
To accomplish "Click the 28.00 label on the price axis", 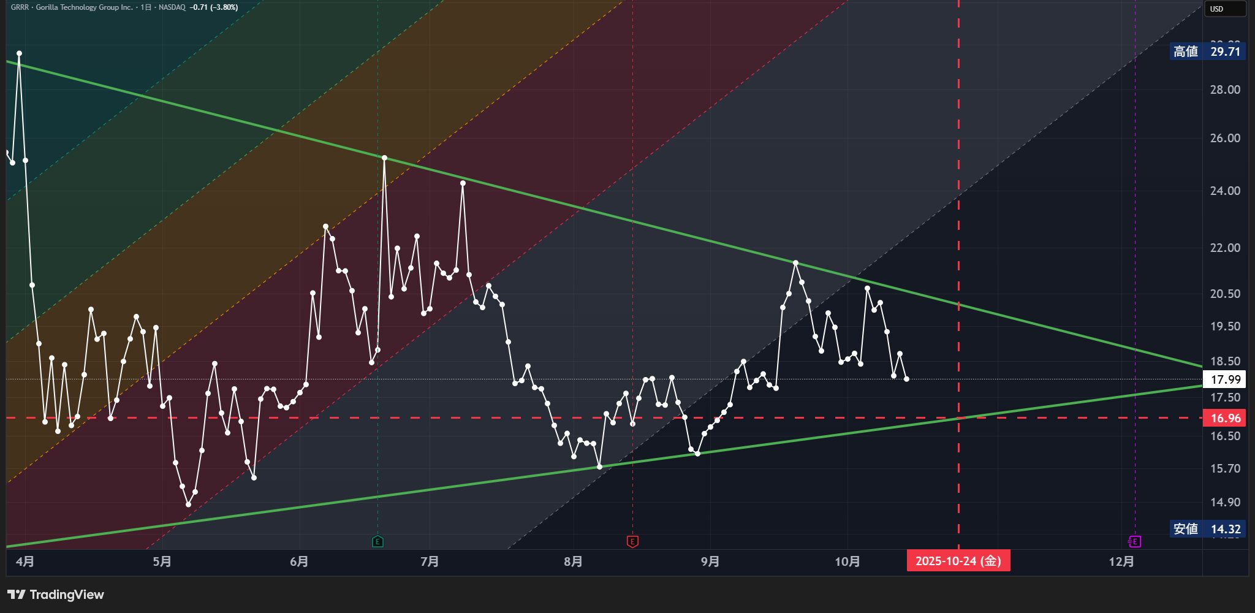I will (x=1225, y=89).
